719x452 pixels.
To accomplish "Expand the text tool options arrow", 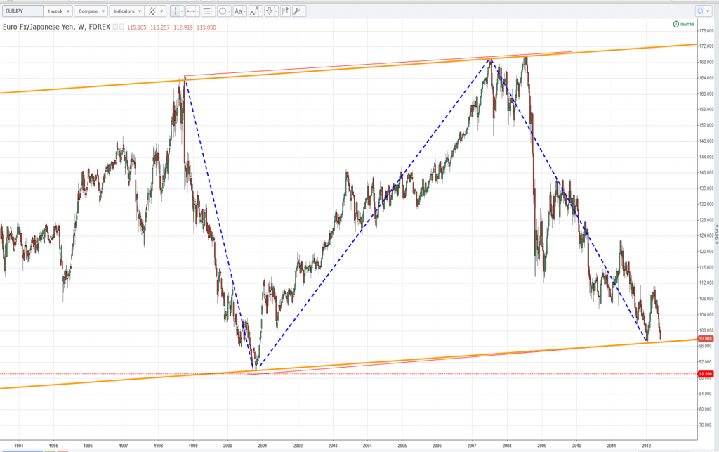I will 245,11.
